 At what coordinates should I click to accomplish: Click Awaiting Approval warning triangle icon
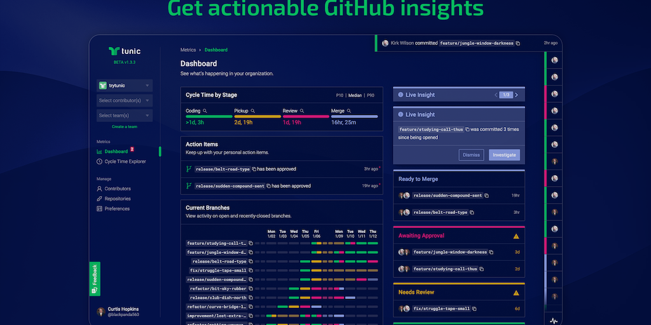pyautogui.click(x=516, y=236)
